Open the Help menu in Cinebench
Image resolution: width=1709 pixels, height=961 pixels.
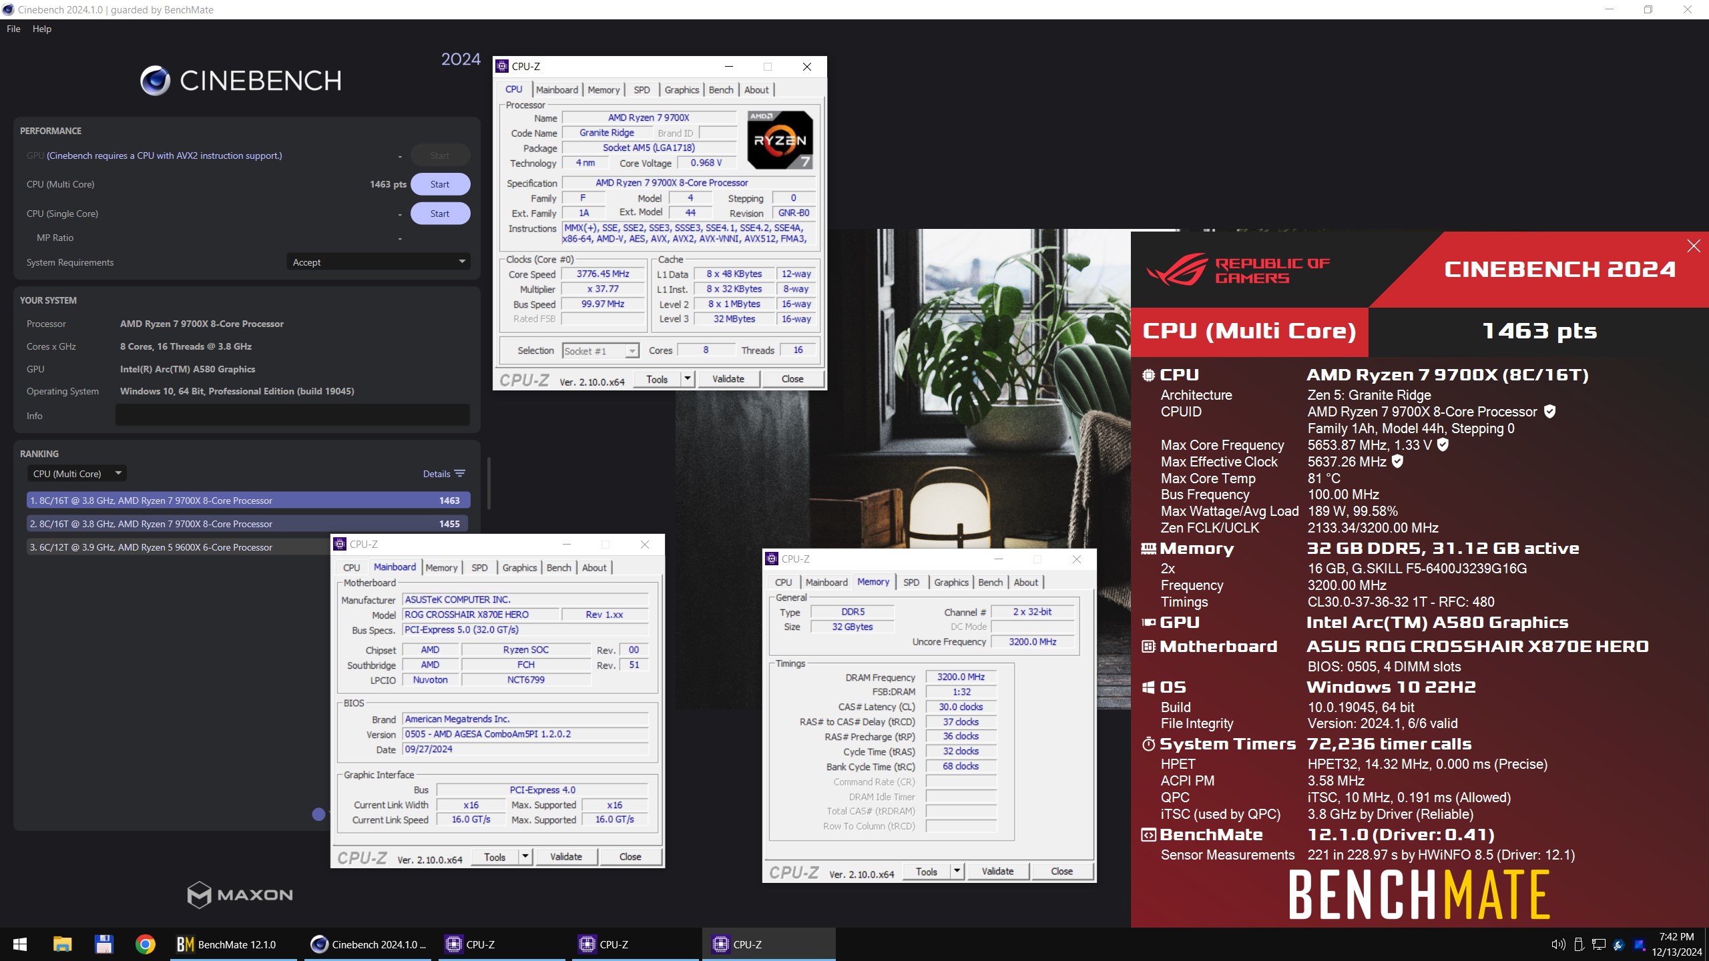(x=41, y=29)
